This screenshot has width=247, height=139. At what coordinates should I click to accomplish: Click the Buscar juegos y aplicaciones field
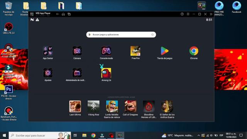[121, 35]
